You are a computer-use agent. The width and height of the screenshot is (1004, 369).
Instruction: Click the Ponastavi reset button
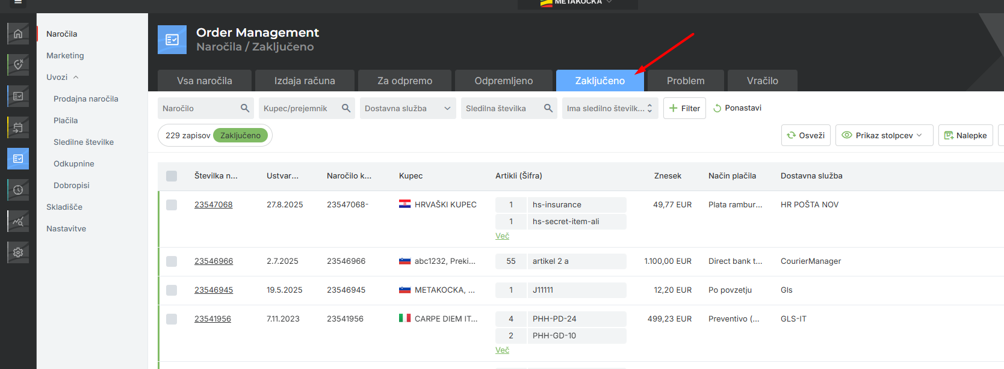point(737,108)
